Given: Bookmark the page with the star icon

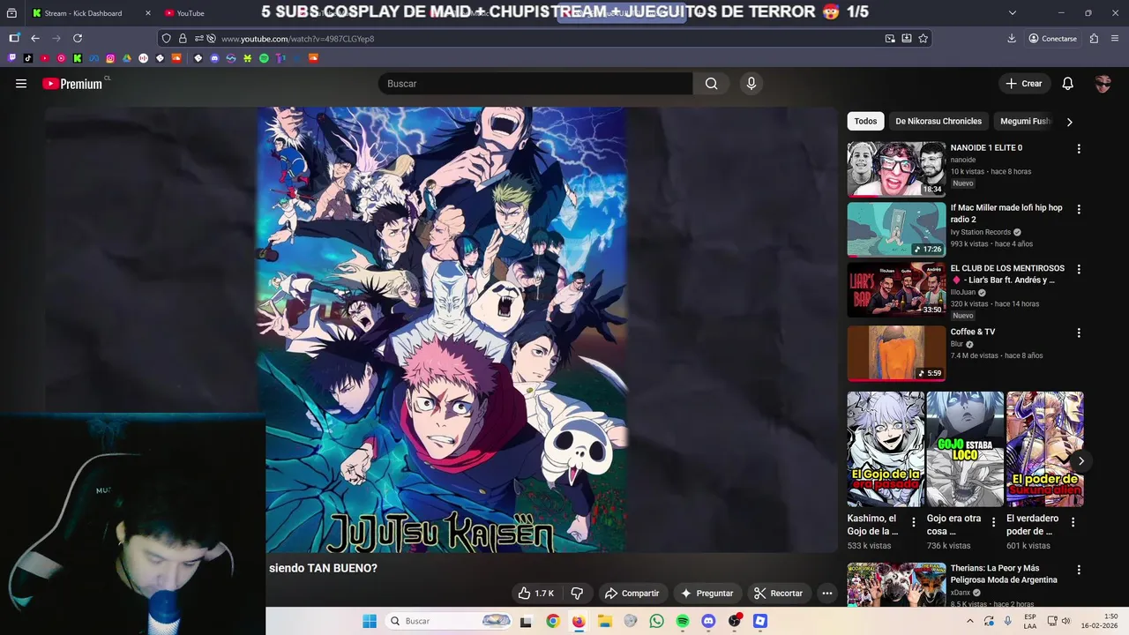Looking at the screenshot, I should [x=923, y=39].
